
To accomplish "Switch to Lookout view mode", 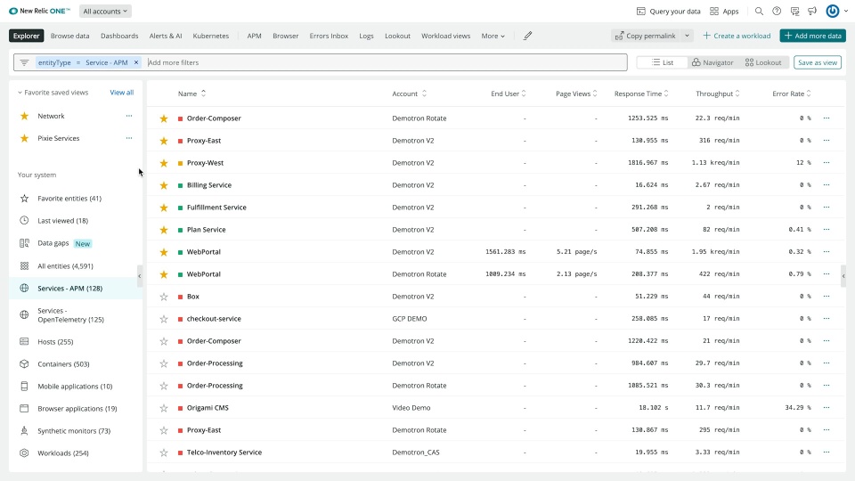I will point(763,62).
